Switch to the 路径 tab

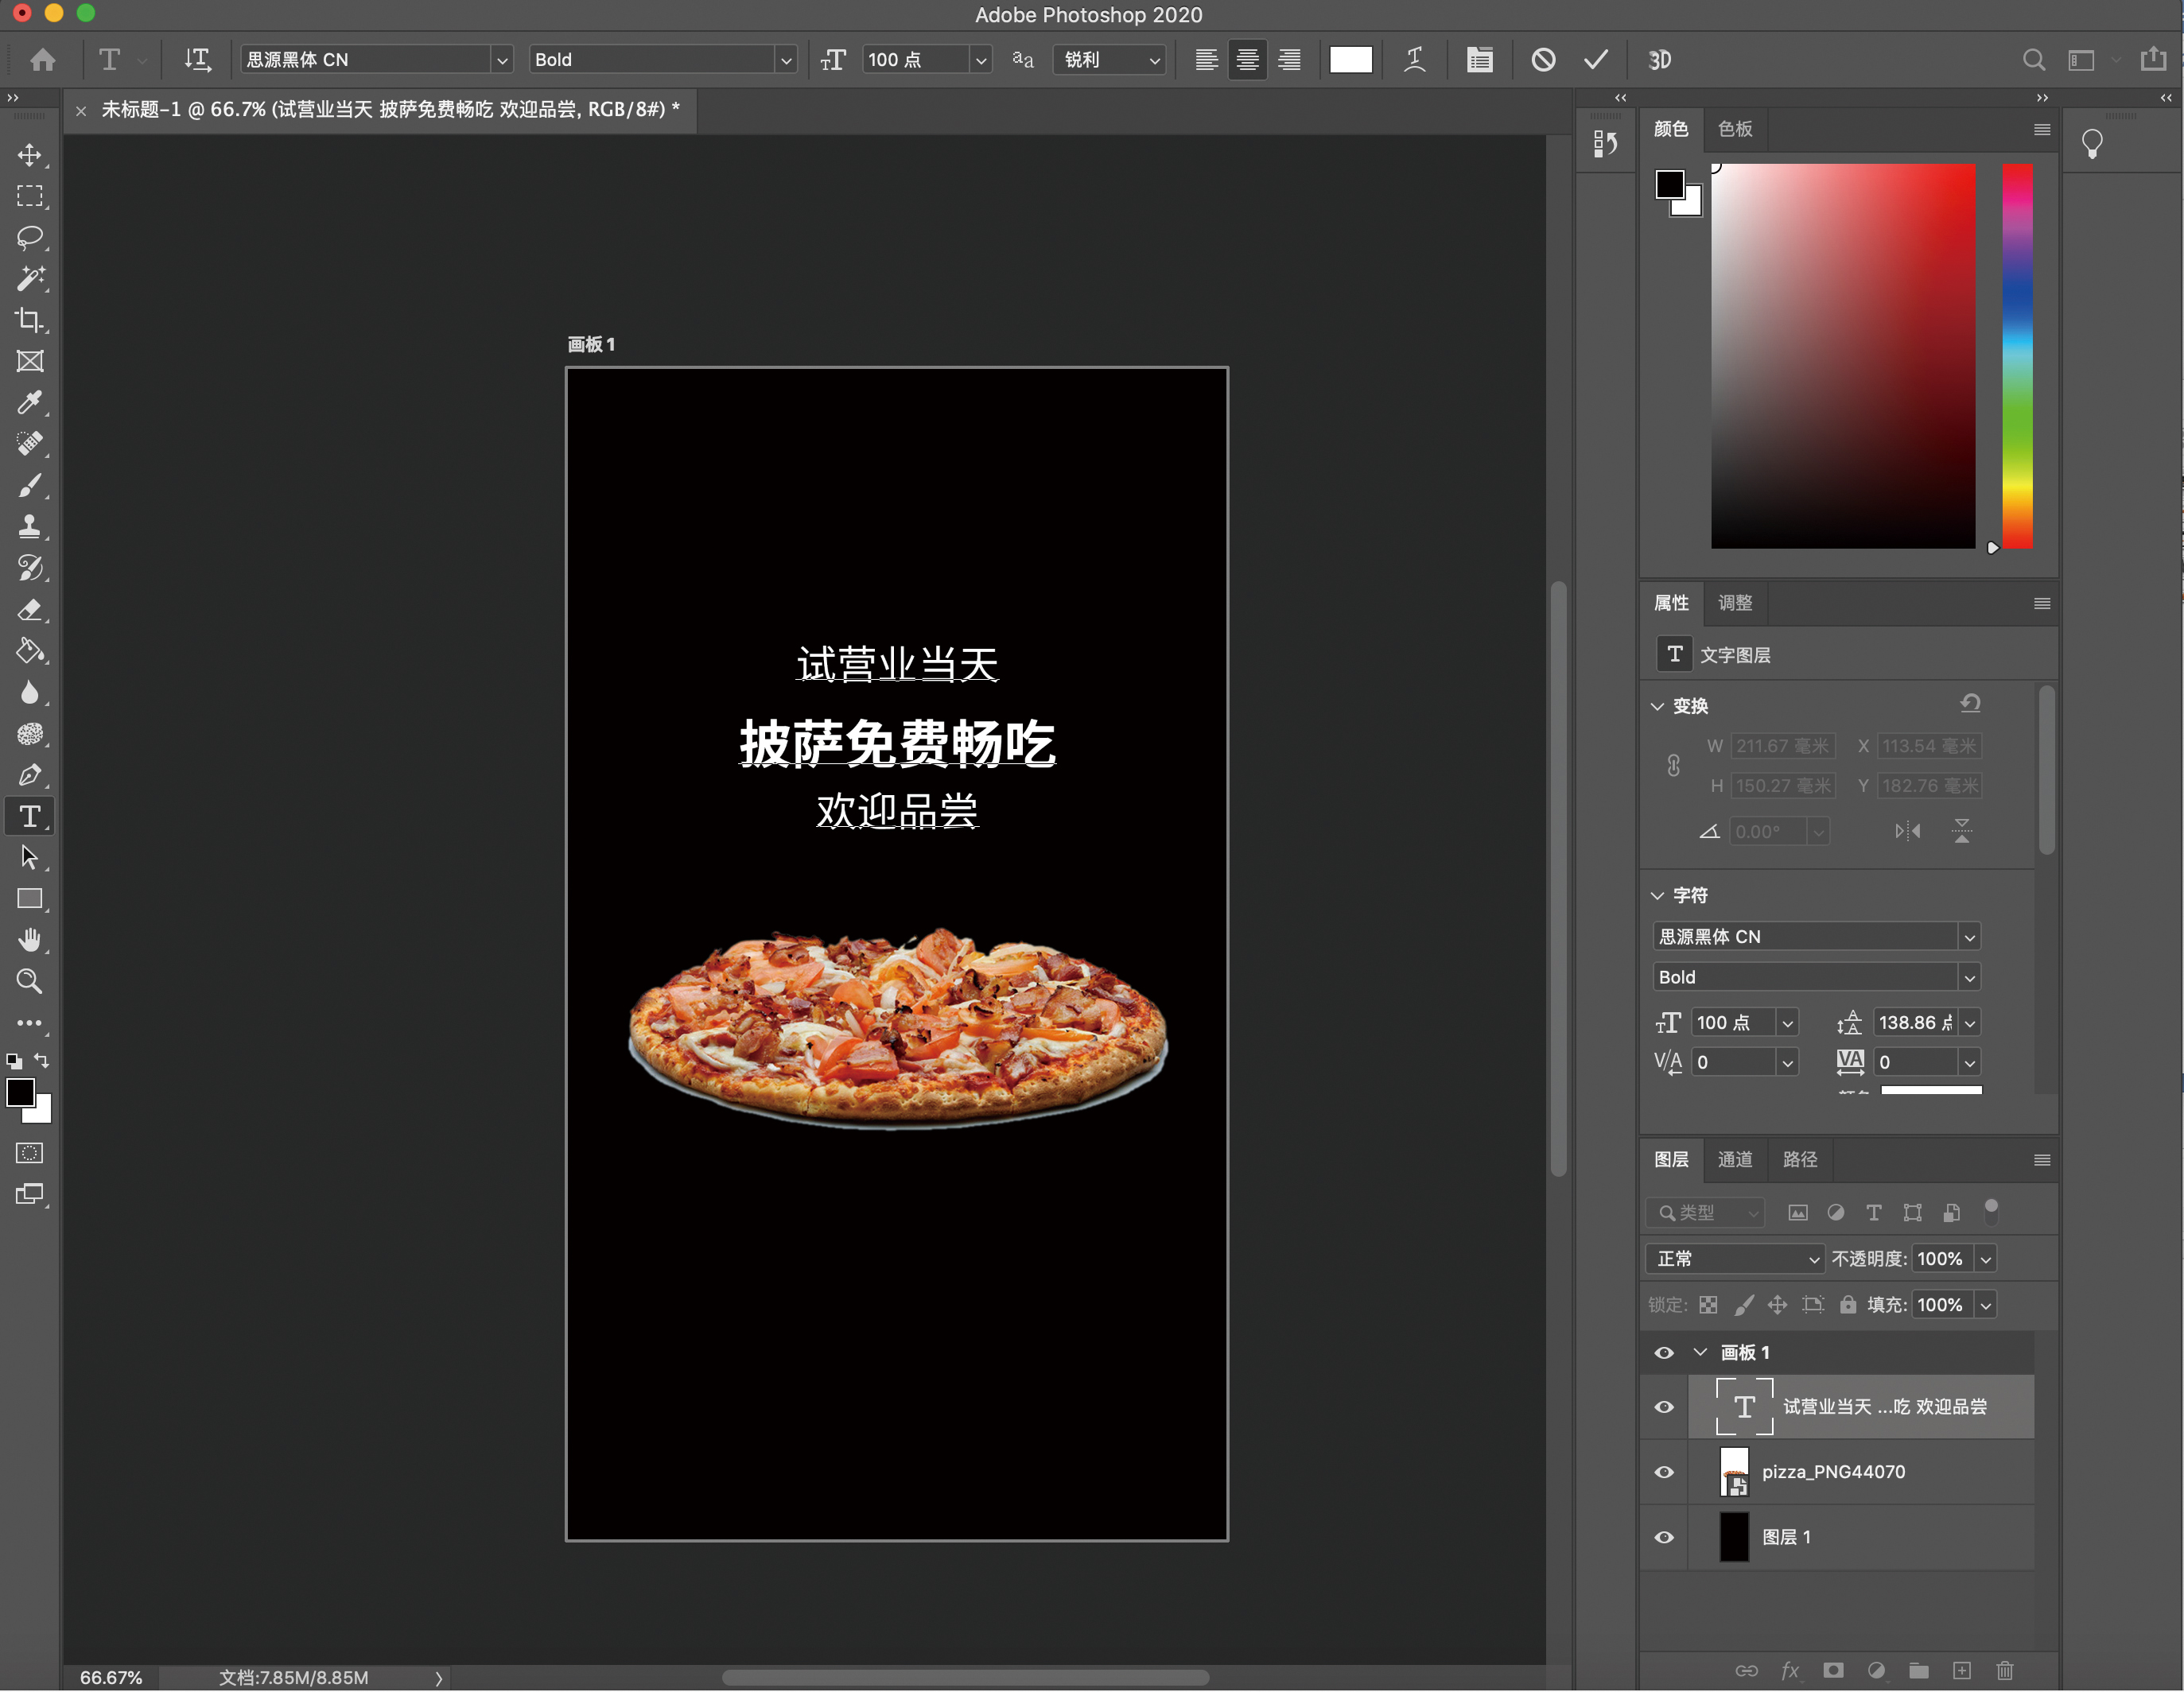(x=1800, y=1159)
